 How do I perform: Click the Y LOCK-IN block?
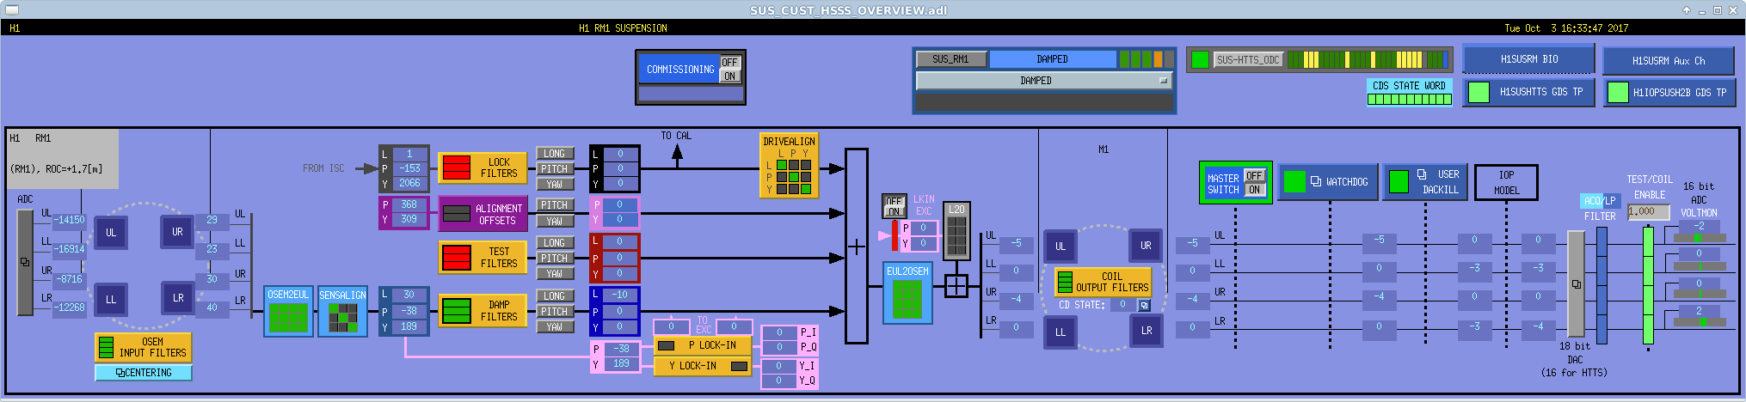click(x=703, y=366)
